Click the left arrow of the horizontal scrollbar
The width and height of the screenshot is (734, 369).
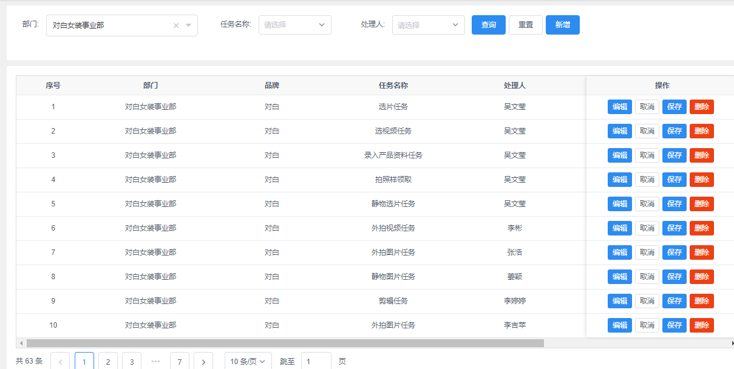21,343
